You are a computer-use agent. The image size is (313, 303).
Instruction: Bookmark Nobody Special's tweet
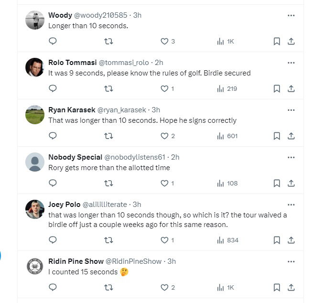[x=276, y=183]
